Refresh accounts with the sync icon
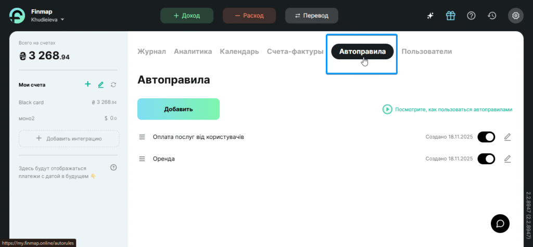This screenshot has width=533, height=247. coord(113,84)
